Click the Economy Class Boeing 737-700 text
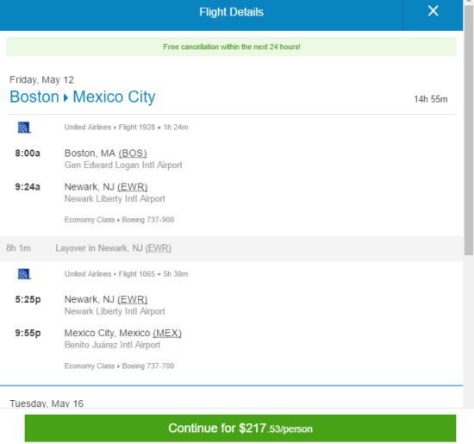474x444 pixels. (119, 366)
